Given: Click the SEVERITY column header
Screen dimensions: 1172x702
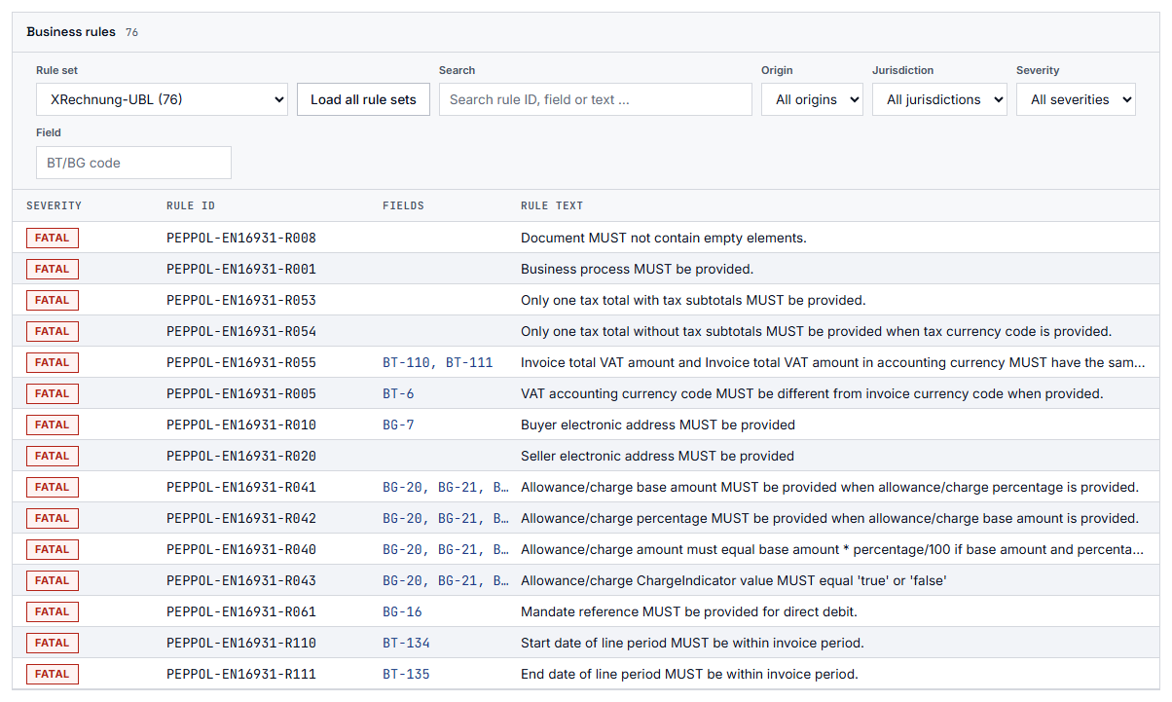Looking at the screenshot, I should pyautogui.click(x=55, y=206).
